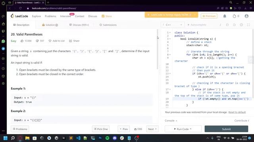The width and height of the screenshot is (254, 142).
Task: Click the Share button
Action: pyautogui.click(x=74, y=41)
